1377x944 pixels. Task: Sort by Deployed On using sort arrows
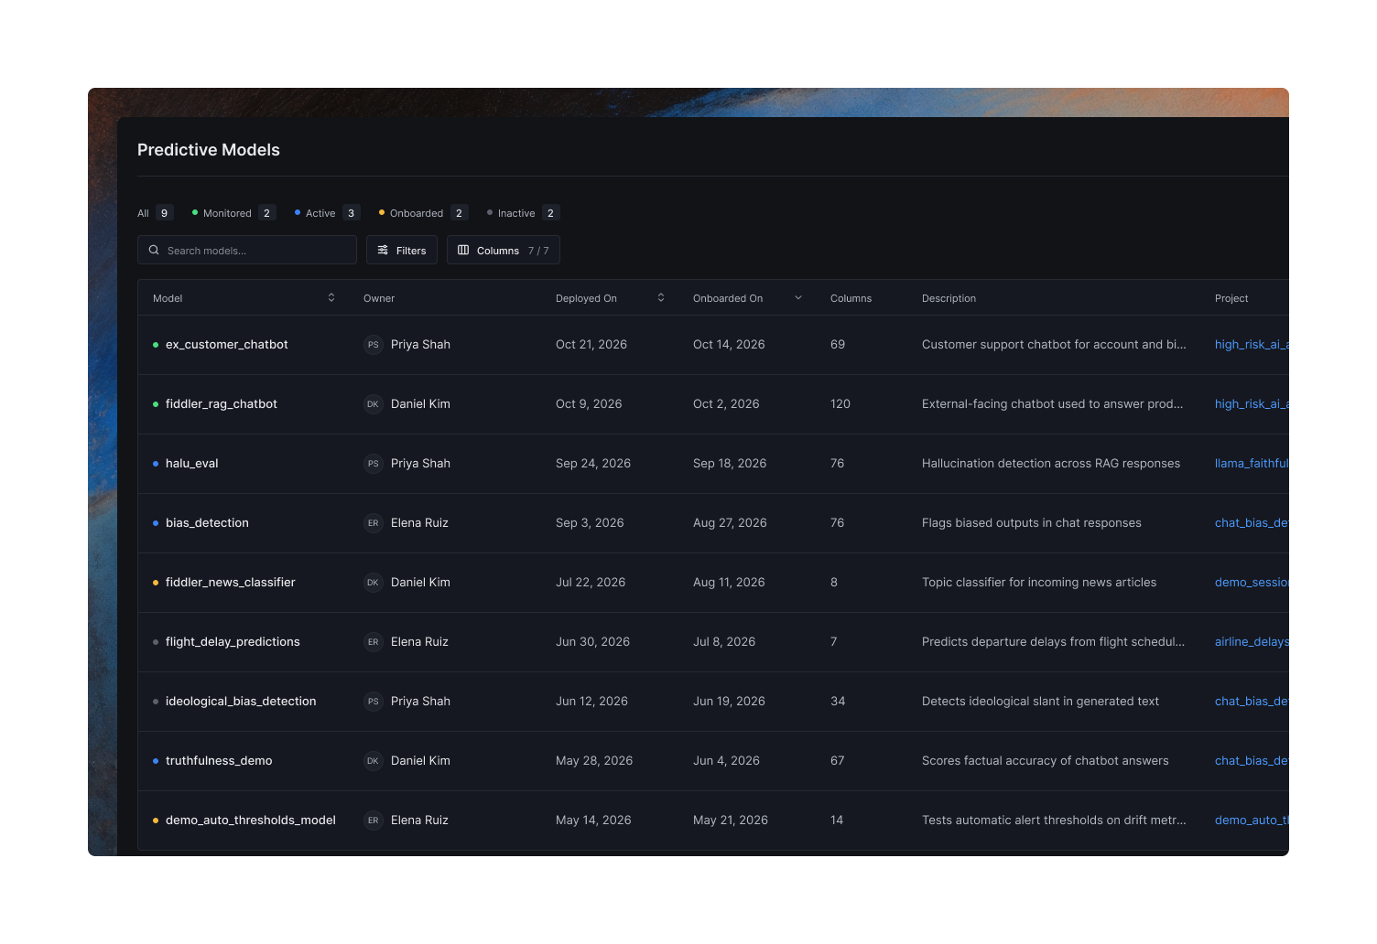click(661, 297)
